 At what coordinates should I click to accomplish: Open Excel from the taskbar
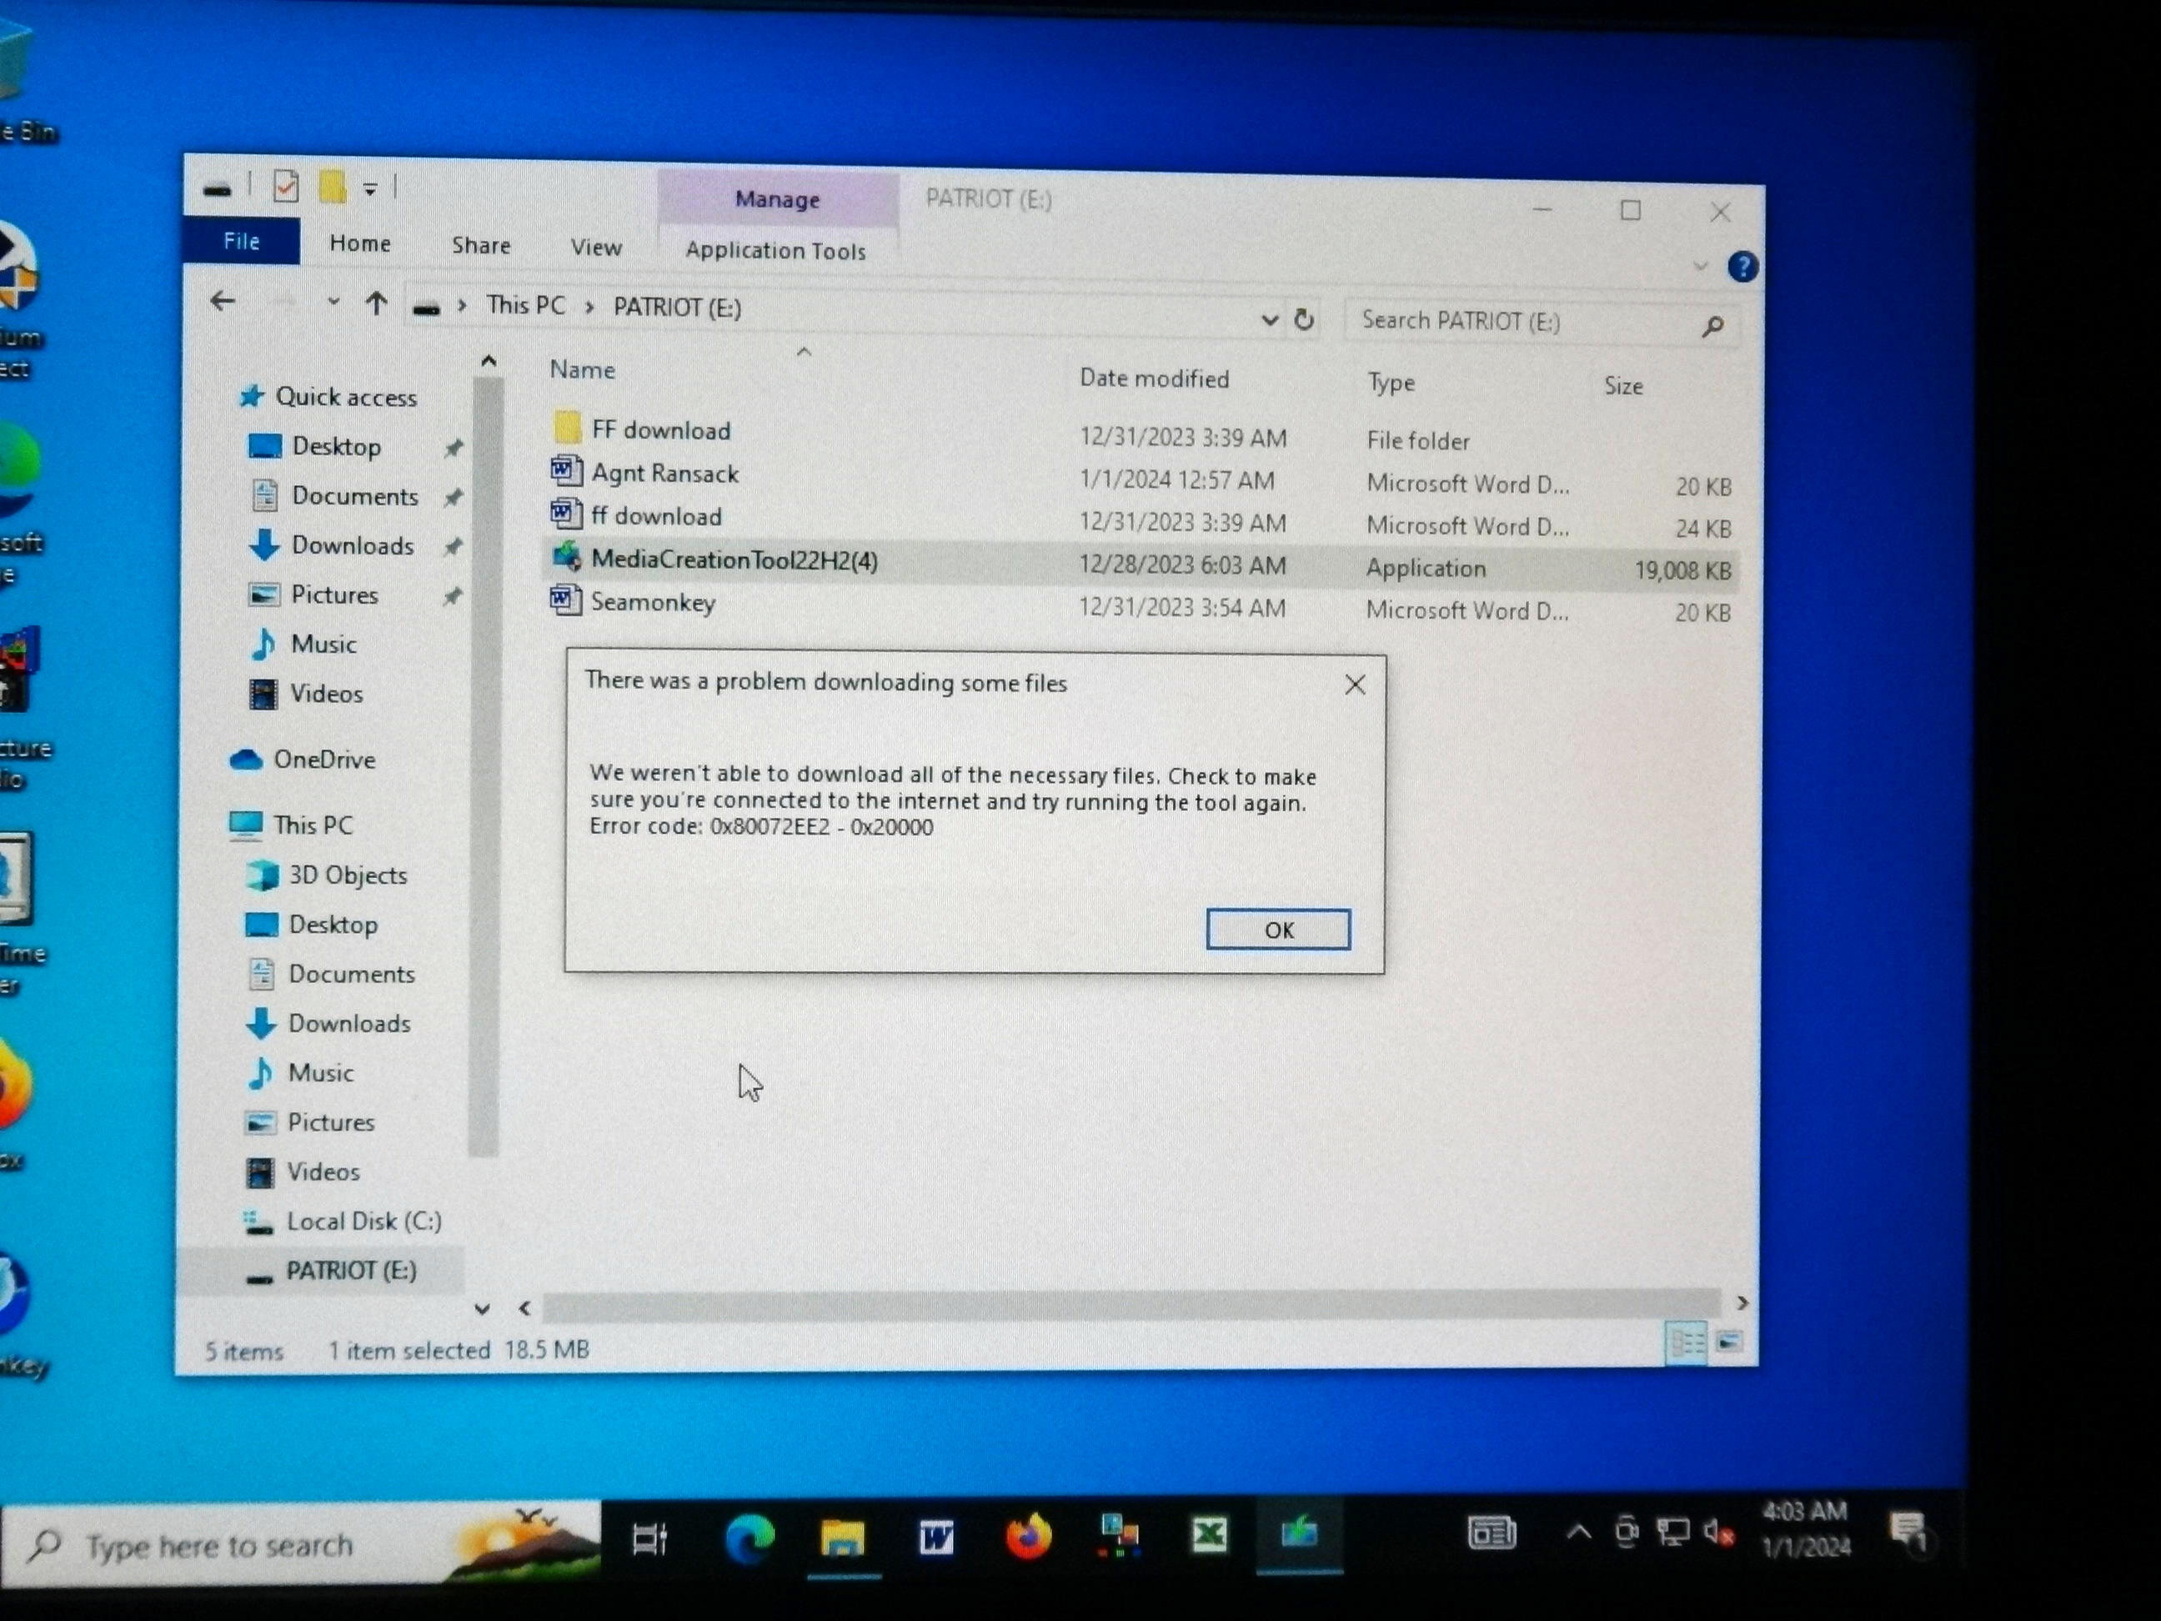point(1210,1535)
